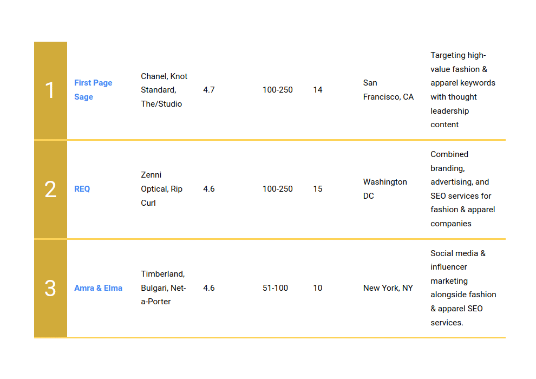Open the First Page Sage link
This screenshot has height=379, width=536.
[93, 90]
